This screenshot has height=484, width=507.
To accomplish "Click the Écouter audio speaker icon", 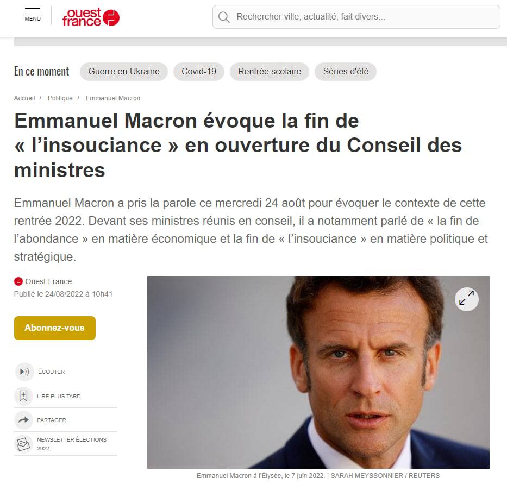I will [24, 372].
